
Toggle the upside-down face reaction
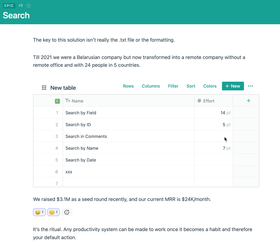click(54, 212)
